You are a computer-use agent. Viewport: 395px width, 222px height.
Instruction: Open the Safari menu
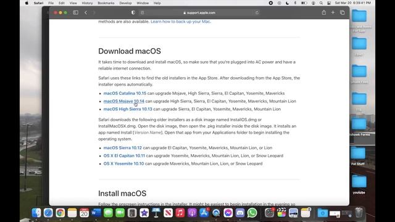[x=38, y=3]
